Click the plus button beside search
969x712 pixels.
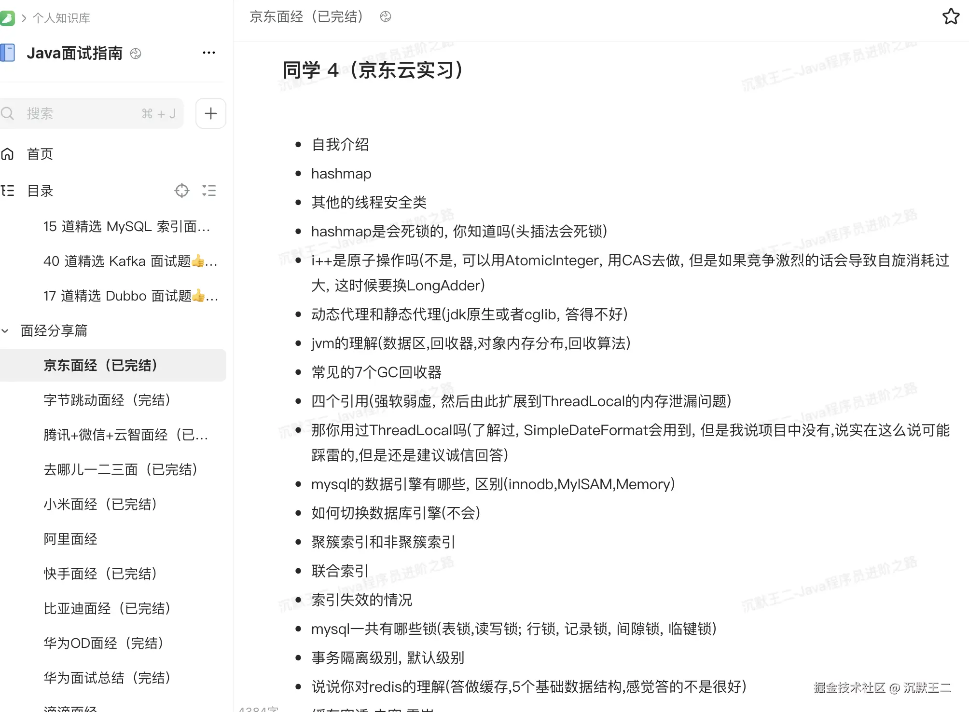(210, 113)
